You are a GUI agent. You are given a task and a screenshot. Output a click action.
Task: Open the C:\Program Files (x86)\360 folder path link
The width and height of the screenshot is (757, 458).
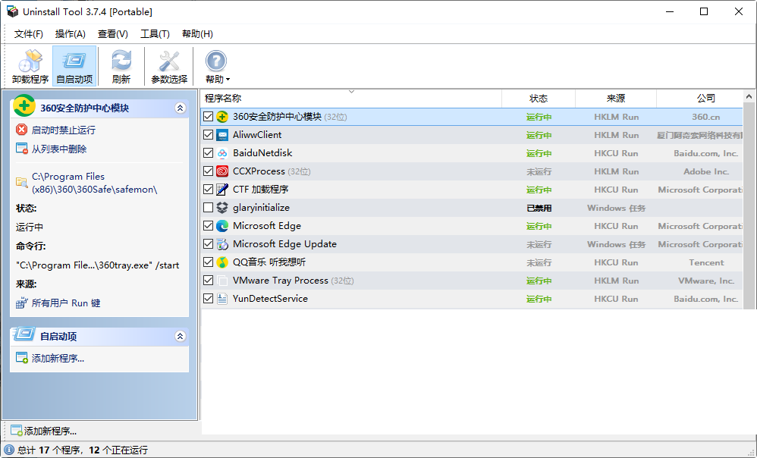tap(95, 183)
